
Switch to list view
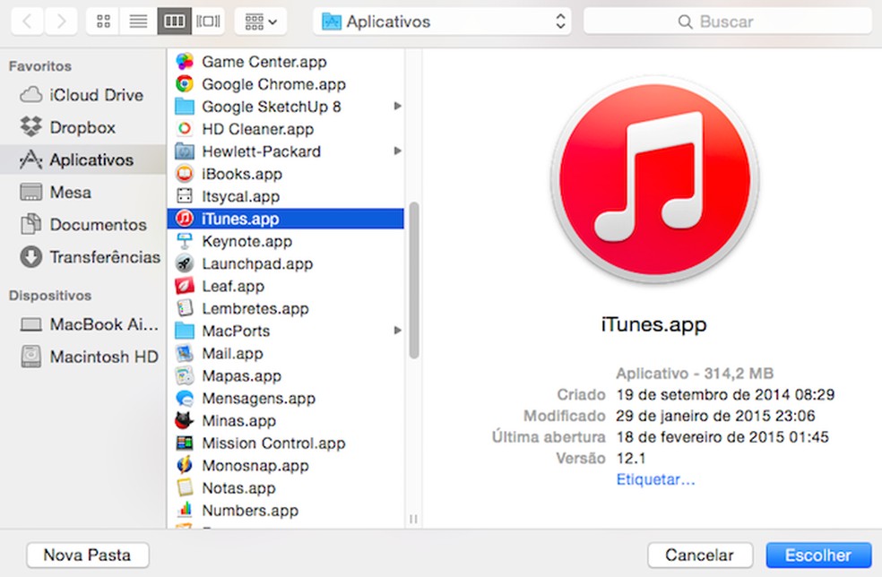click(x=138, y=22)
